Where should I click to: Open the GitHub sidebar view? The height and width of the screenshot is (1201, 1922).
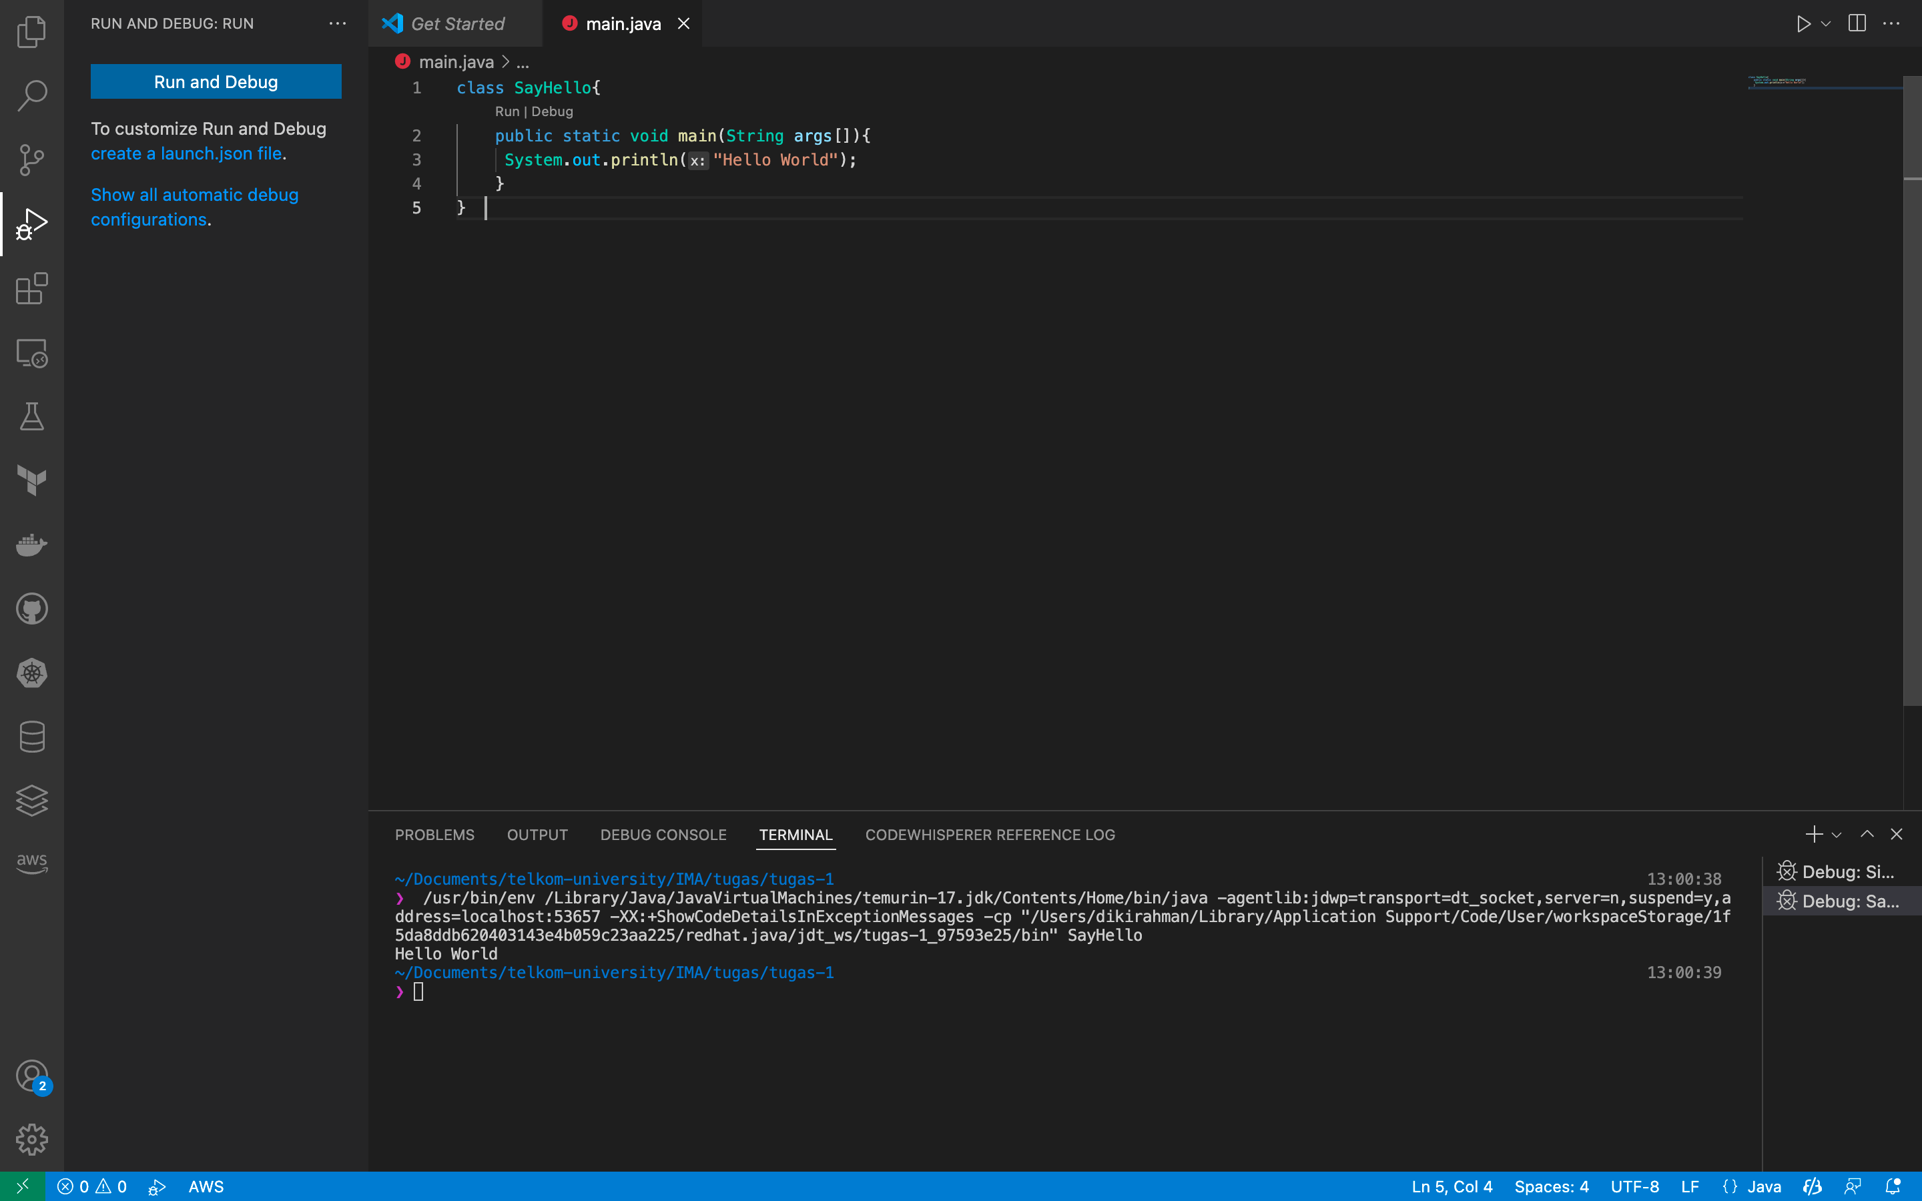pos(32,609)
